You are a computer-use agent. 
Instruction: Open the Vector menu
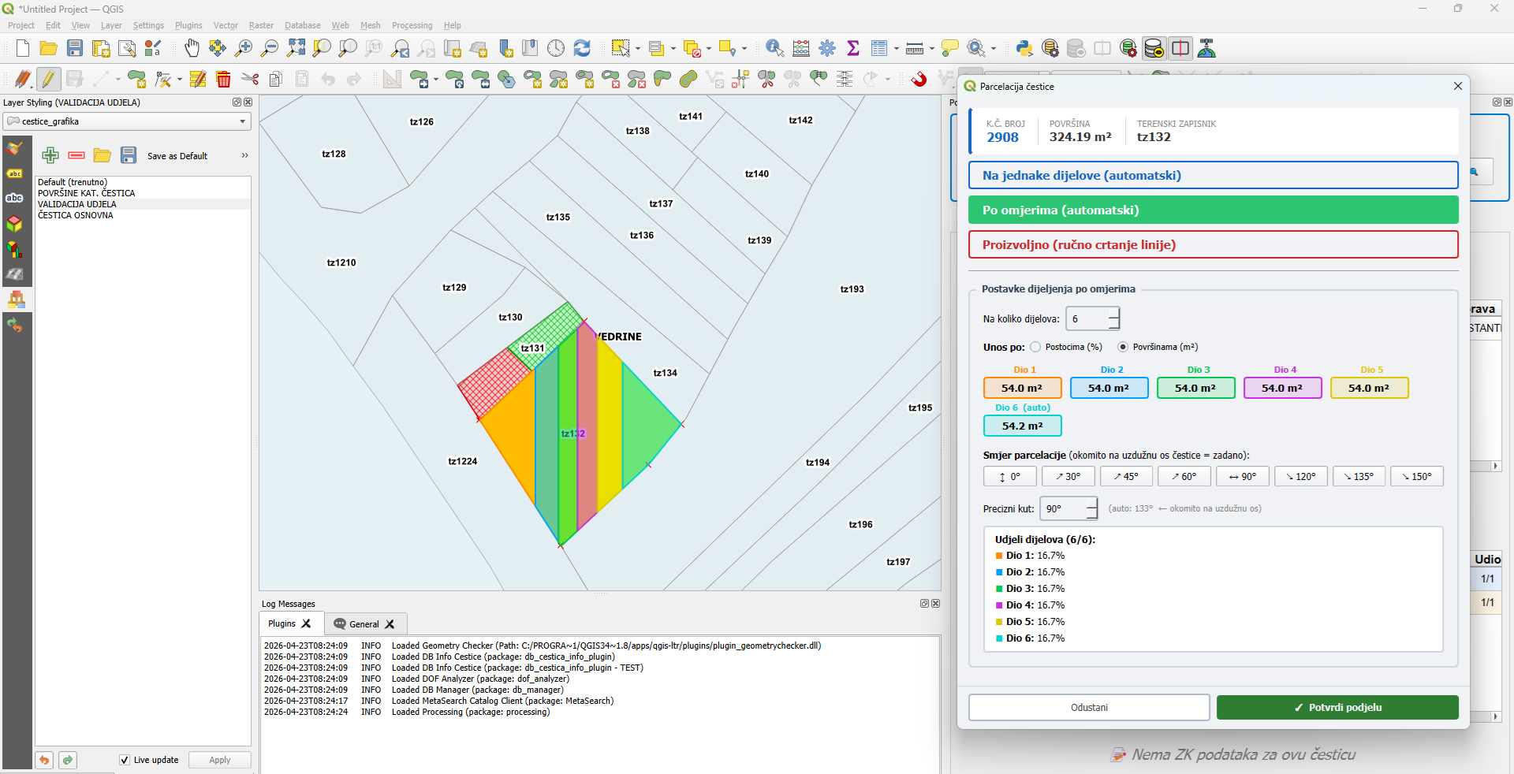[x=226, y=25]
